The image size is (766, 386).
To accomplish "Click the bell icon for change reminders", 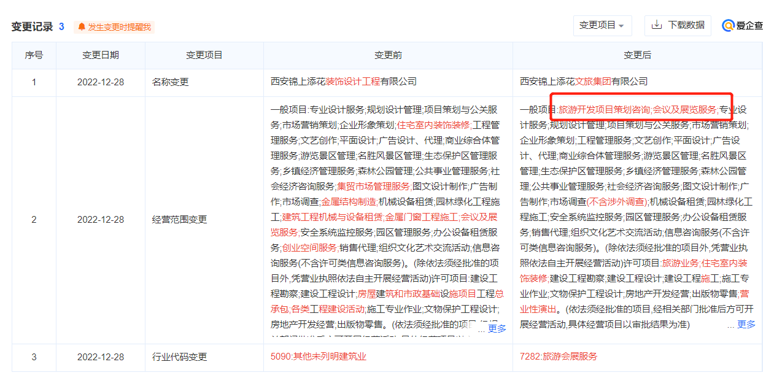I will coord(82,27).
